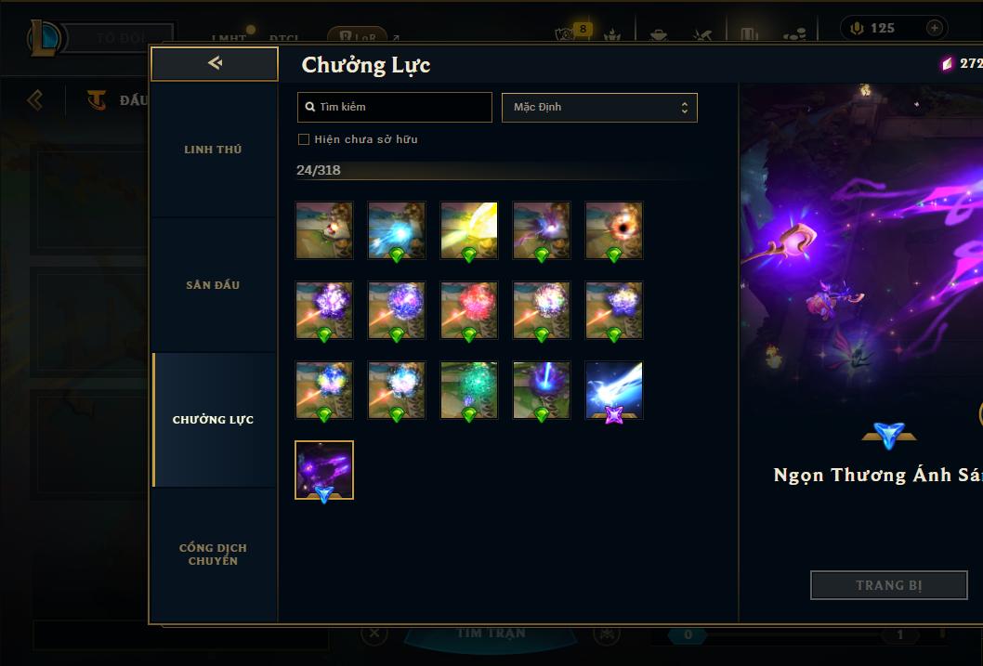Image resolution: width=983 pixels, height=666 pixels.
Task: Switch to the Sân Đấu tab
Action: point(213,285)
